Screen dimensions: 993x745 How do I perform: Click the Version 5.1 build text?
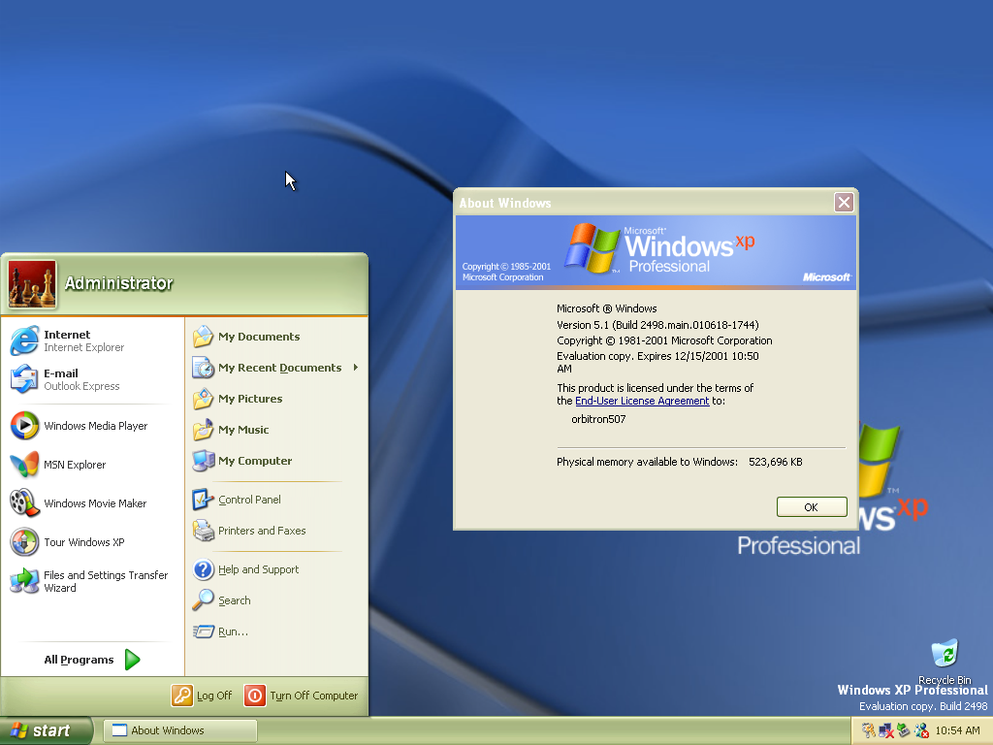(657, 325)
